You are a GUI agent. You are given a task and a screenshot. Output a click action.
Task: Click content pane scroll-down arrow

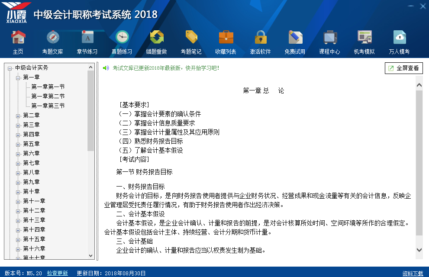coord(419,250)
